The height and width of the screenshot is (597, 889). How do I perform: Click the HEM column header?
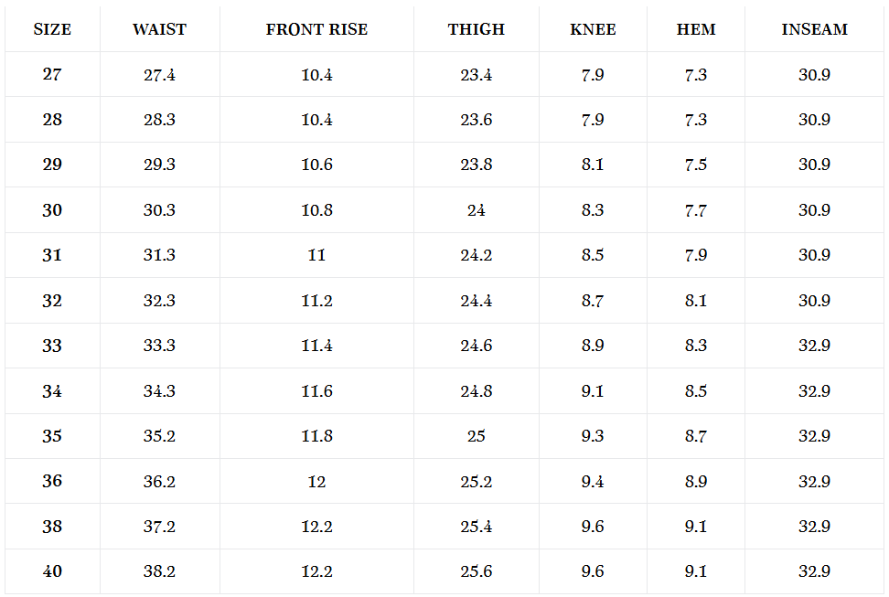tap(696, 29)
